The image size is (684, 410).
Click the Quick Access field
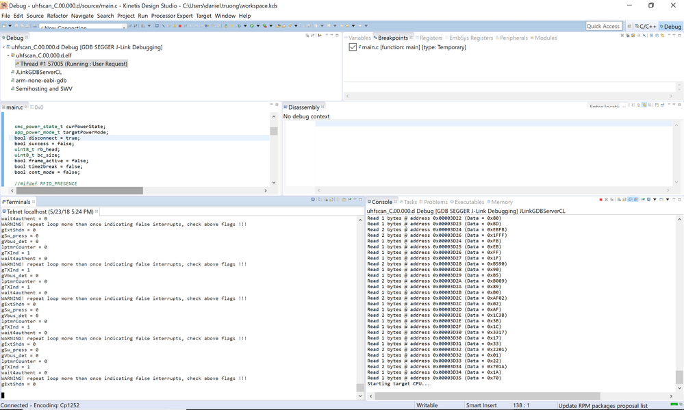pos(603,26)
